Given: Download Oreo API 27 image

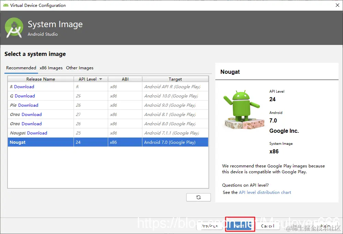Looking at the screenshot, I should point(32,114).
